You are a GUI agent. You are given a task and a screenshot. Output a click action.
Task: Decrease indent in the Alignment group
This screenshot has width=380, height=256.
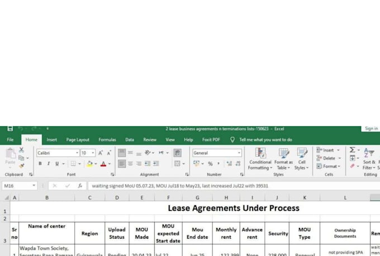click(148, 163)
